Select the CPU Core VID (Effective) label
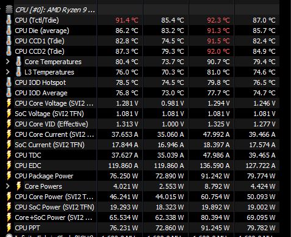Viewport: 291px width, 237px height. click(x=51, y=124)
